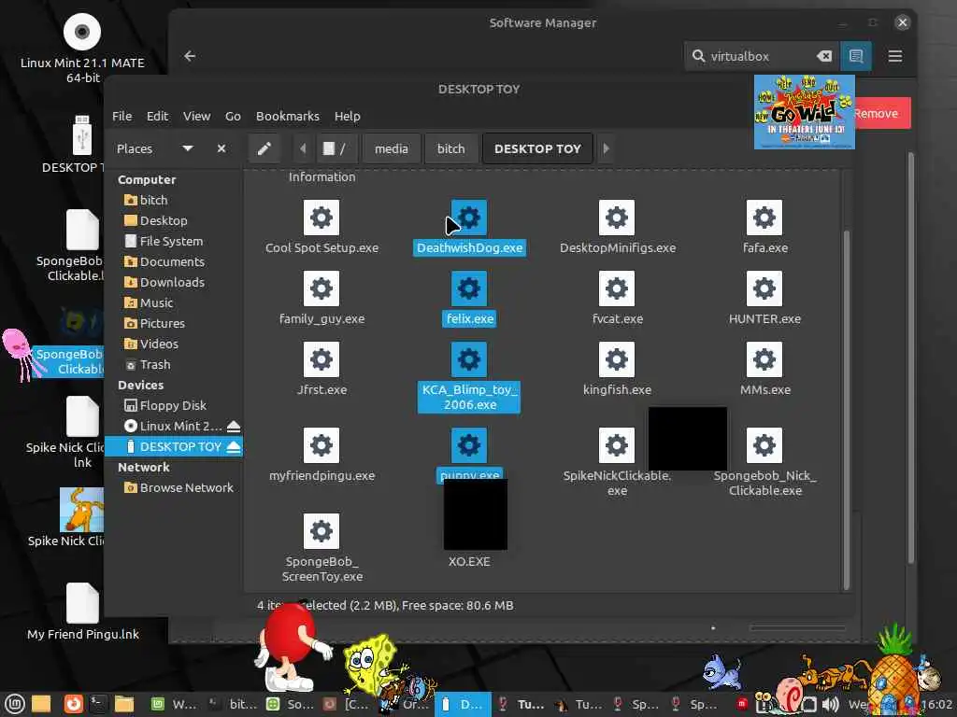The image size is (957, 717).
Task: Open Floppy Disk device in sidebar
Action: coord(174,405)
